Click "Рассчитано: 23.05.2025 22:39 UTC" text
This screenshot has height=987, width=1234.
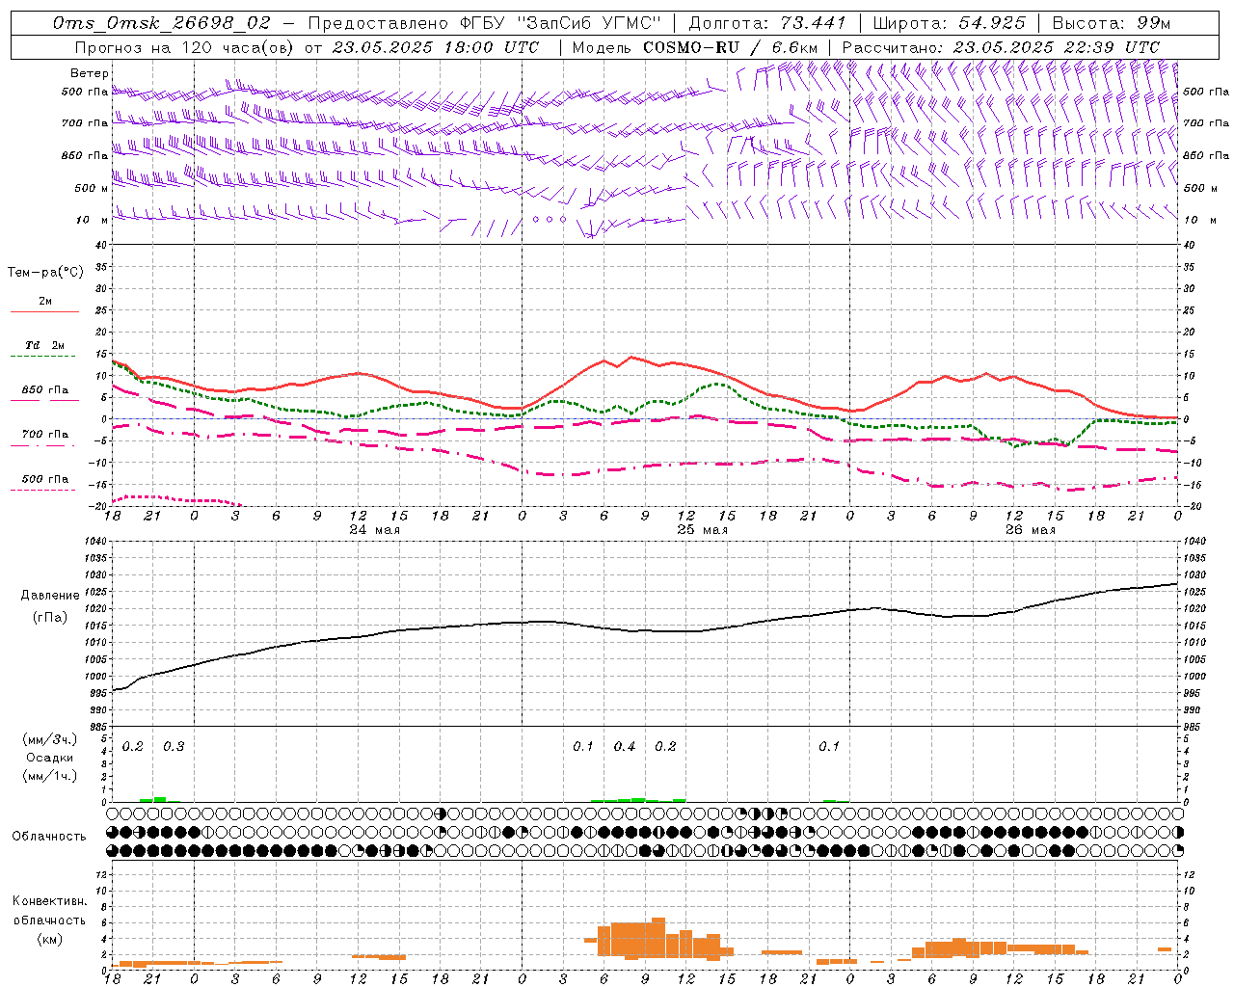[1001, 47]
